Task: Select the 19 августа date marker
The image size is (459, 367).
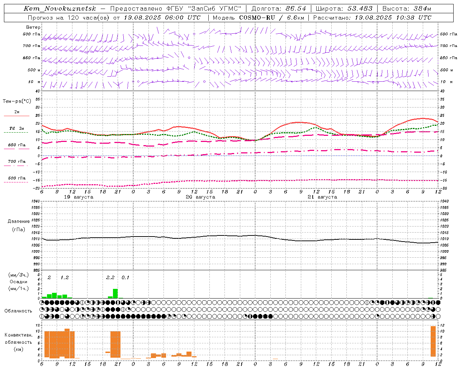Action: tap(79, 197)
